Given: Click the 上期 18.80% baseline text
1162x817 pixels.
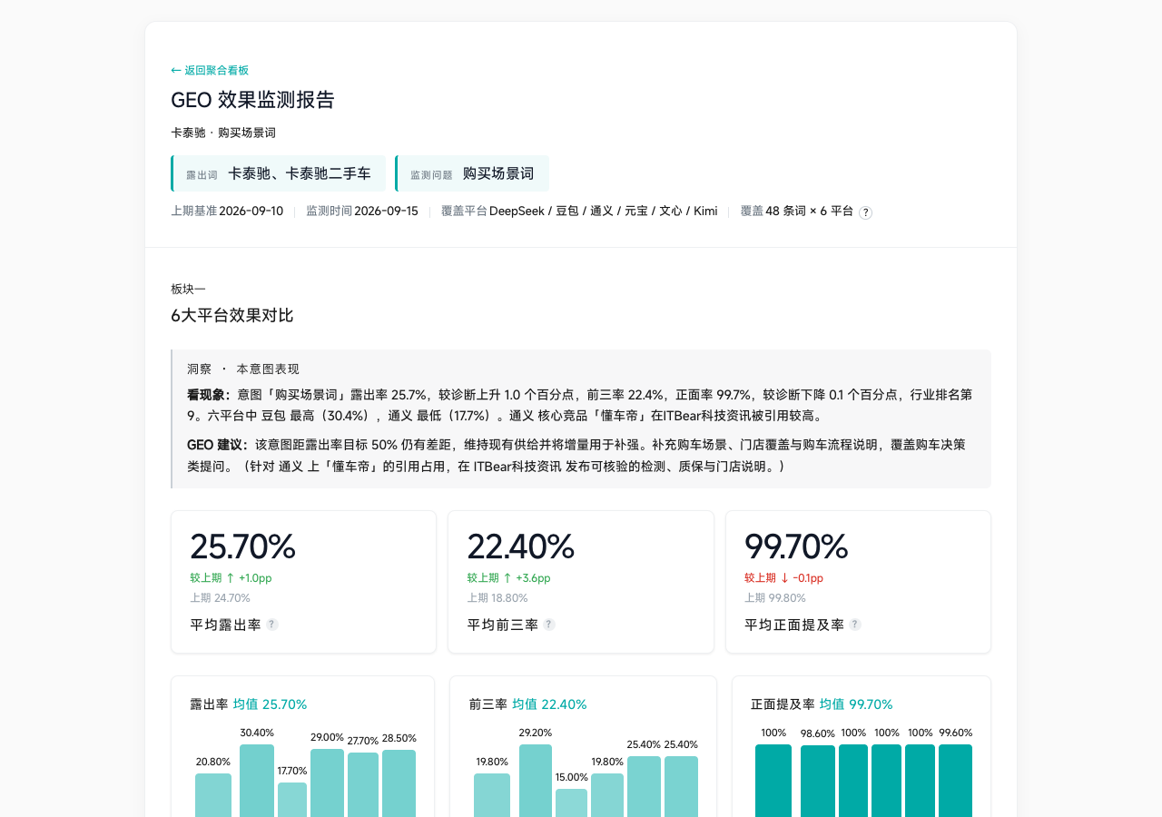Looking at the screenshot, I should pos(497,598).
